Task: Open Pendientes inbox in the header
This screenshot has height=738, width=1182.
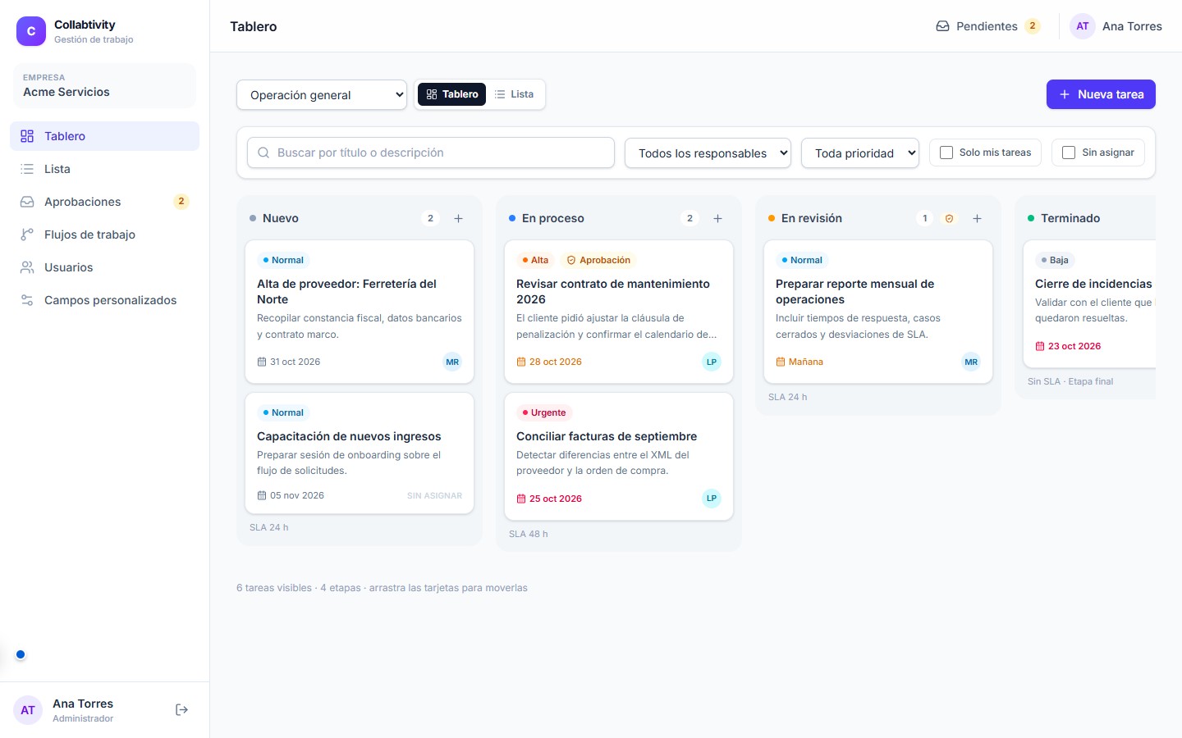Action: [988, 26]
